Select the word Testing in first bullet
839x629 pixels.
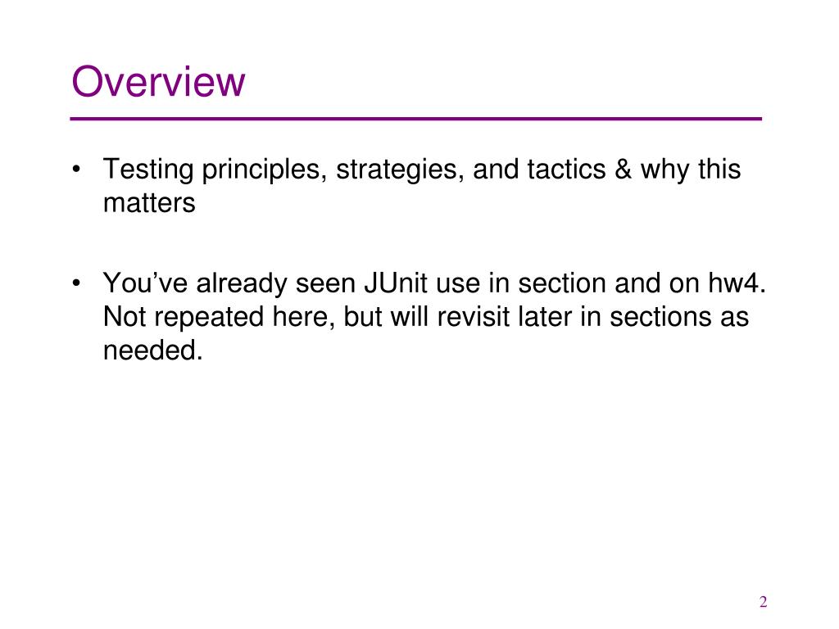(148, 170)
